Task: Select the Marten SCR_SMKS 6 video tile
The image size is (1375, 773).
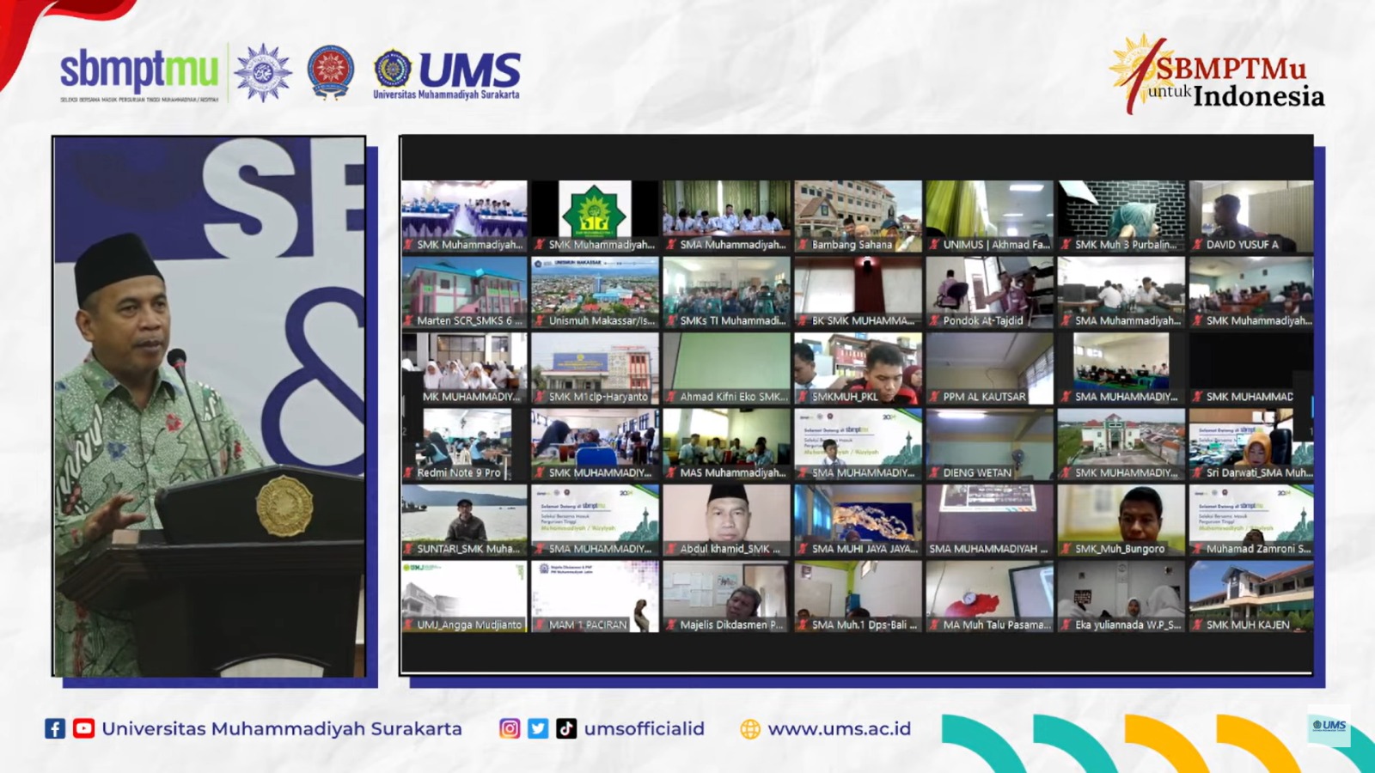Action: tap(464, 292)
